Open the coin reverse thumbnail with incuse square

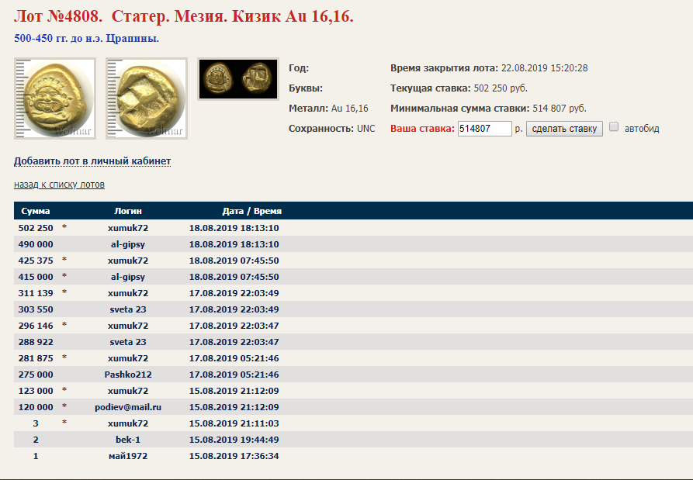[x=147, y=98]
